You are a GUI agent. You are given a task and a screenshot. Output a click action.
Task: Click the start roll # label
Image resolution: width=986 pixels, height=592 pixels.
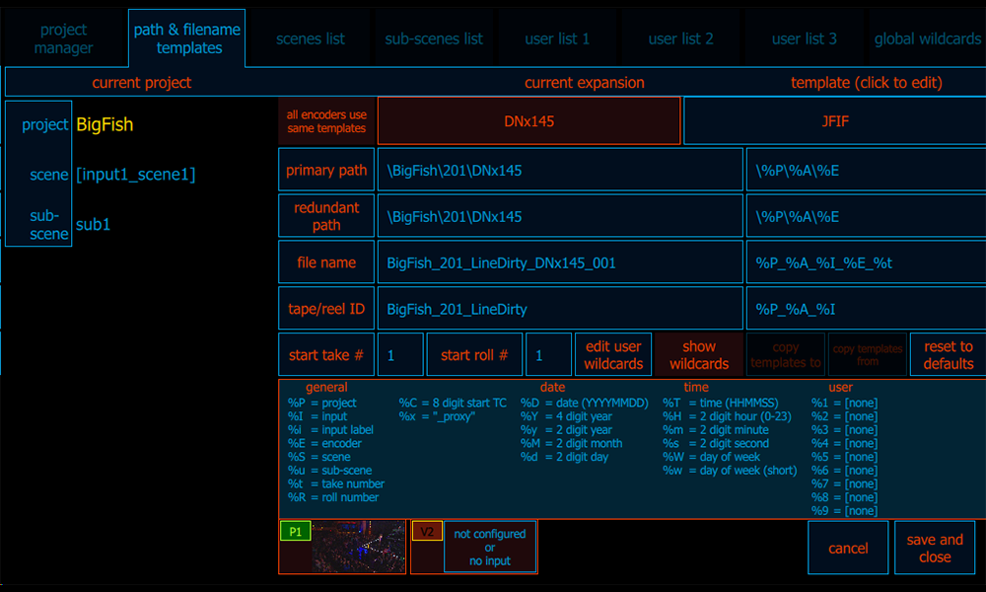(474, 355)
